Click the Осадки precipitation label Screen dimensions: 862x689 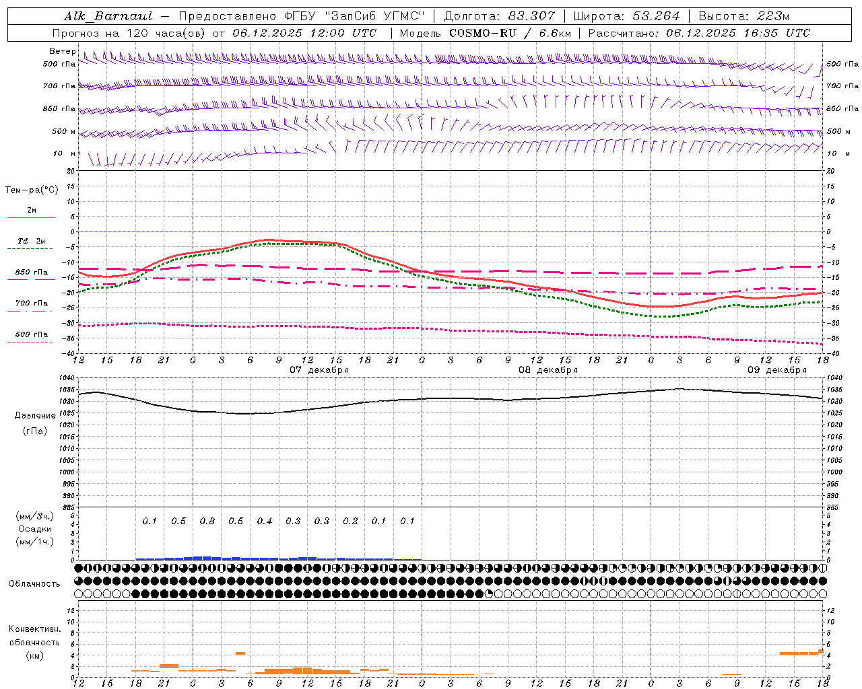35,529
